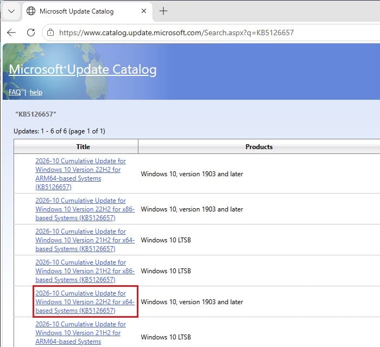The width and height of the screenshot is (380, 347).
Task: Select the Microsoft Update Catalog tab
Action: pyautogui.click(x=87, y=11)
